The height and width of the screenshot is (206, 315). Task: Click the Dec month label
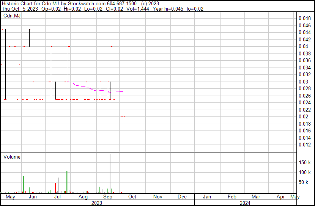coord(182,197)
